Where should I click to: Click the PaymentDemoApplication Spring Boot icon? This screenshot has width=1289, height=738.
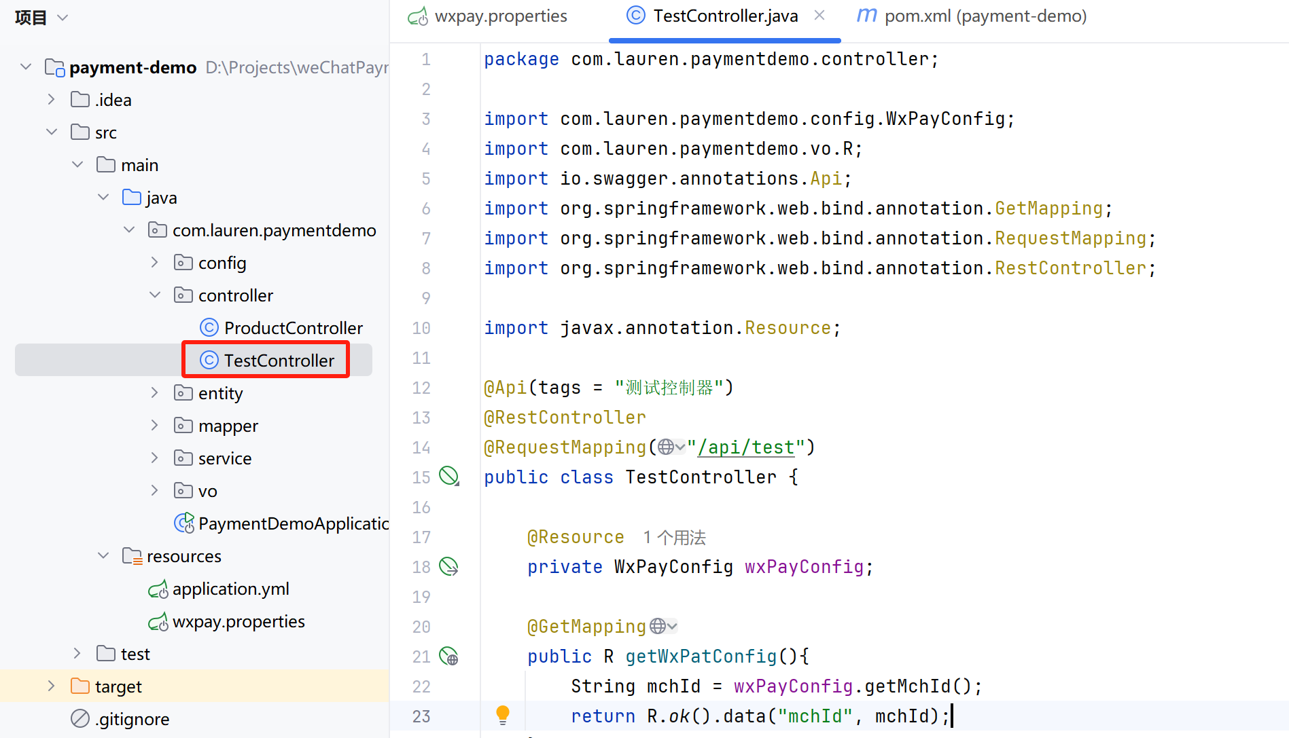pos(183,523)
